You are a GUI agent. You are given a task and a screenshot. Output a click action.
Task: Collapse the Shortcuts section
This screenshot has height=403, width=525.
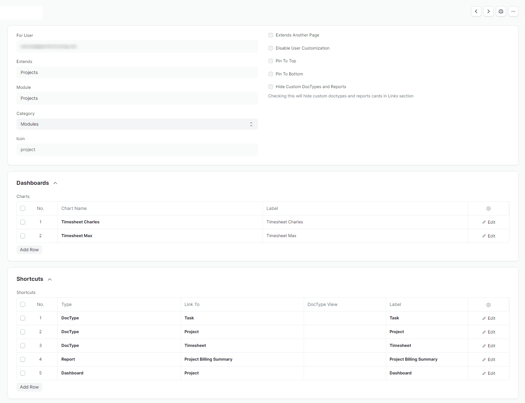[49, 279]
